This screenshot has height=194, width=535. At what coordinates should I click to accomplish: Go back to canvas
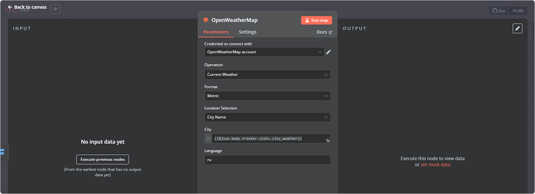(x=27, y=7)
